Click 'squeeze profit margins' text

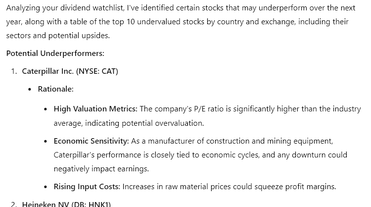(295, 187)
